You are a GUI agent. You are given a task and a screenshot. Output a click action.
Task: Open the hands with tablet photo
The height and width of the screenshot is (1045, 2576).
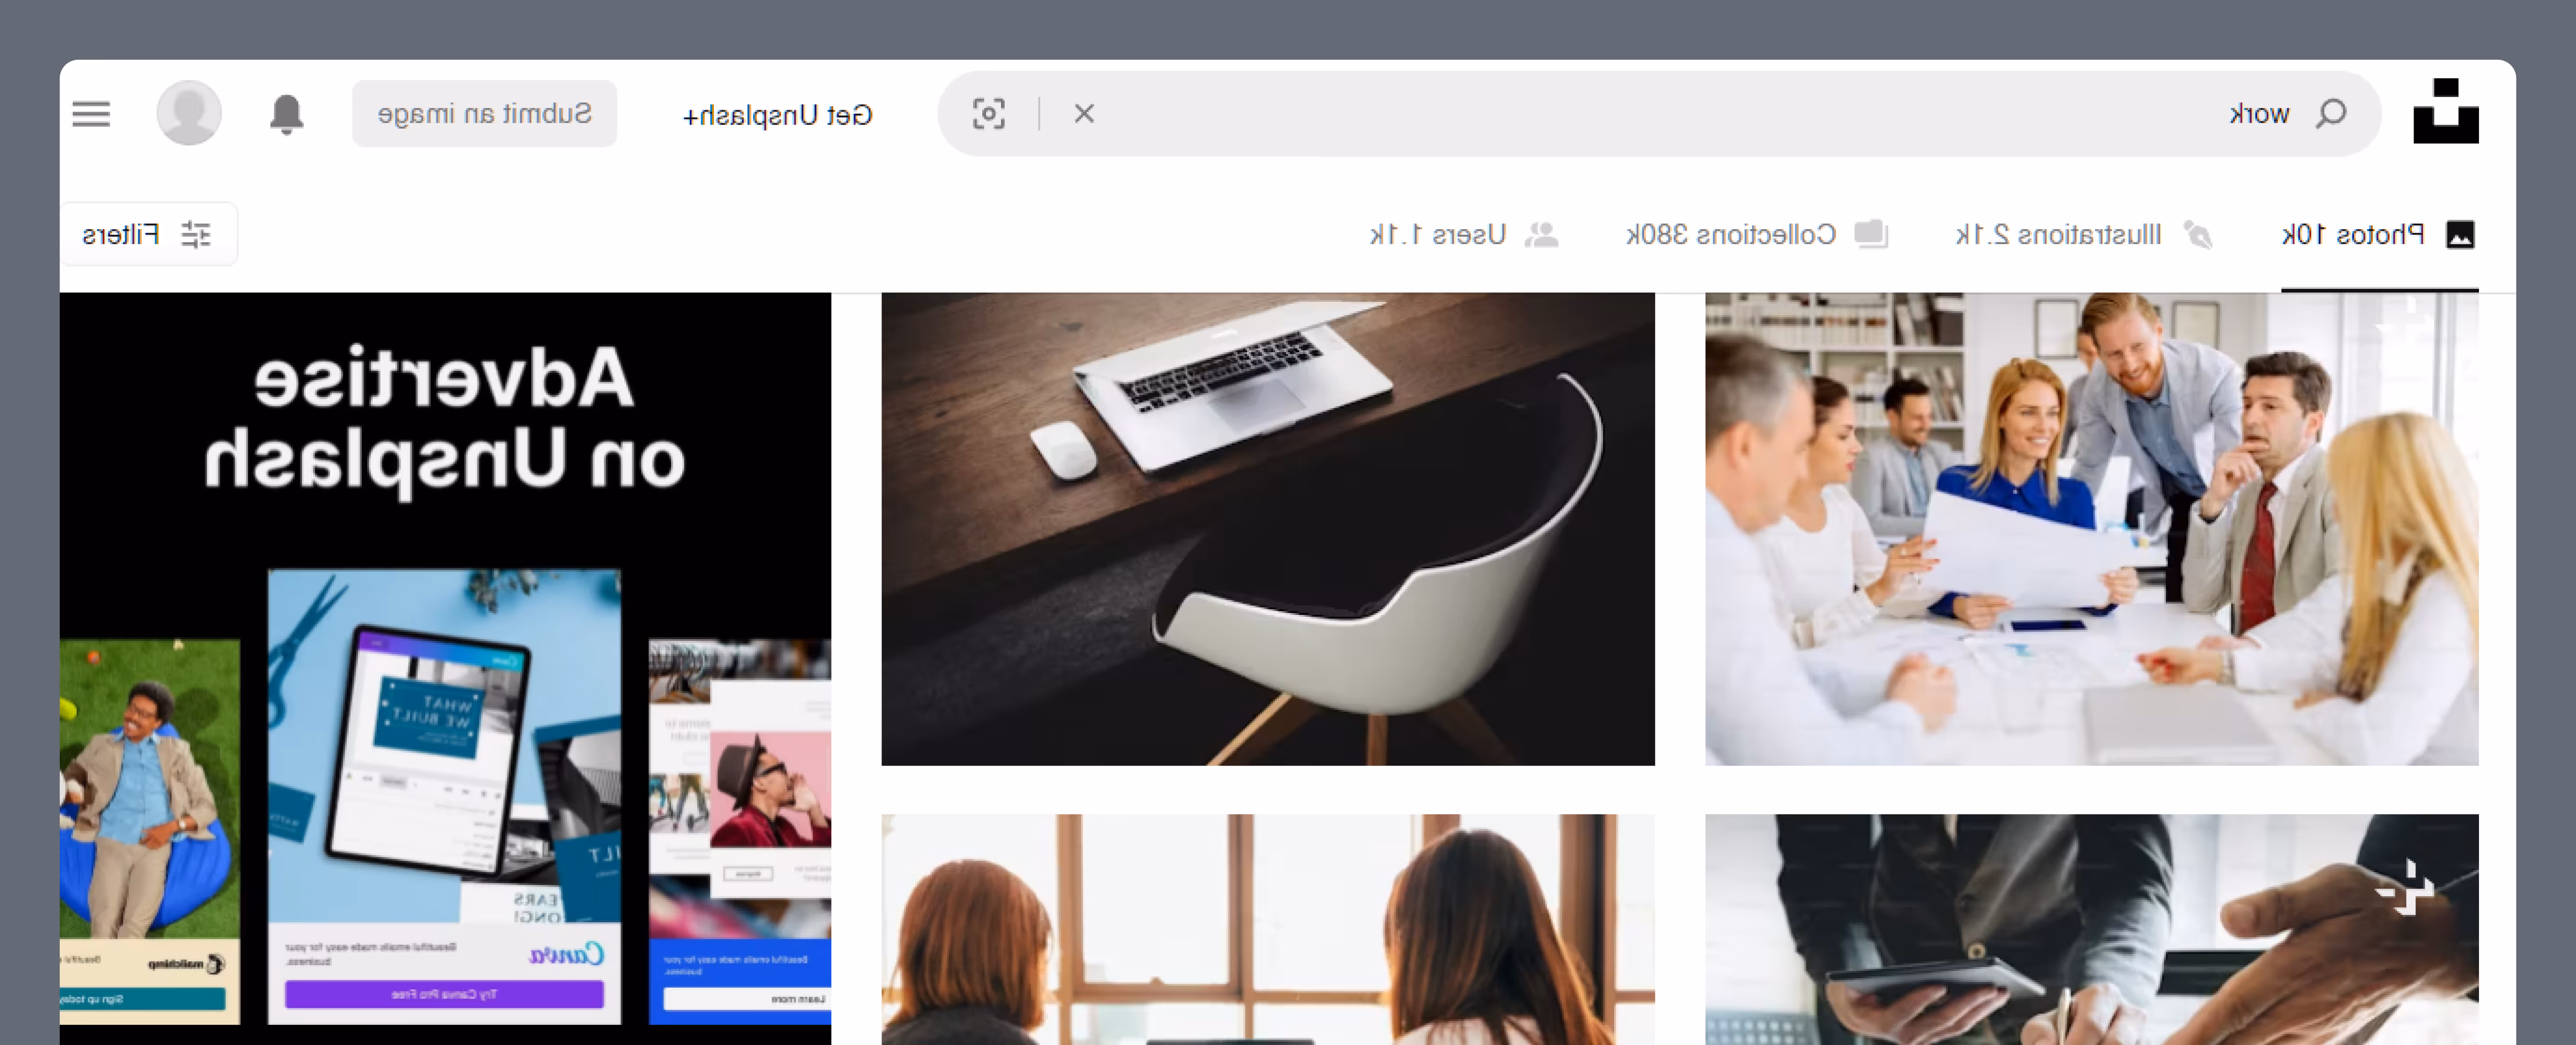pyautogui.click(x=2092, y=930)
